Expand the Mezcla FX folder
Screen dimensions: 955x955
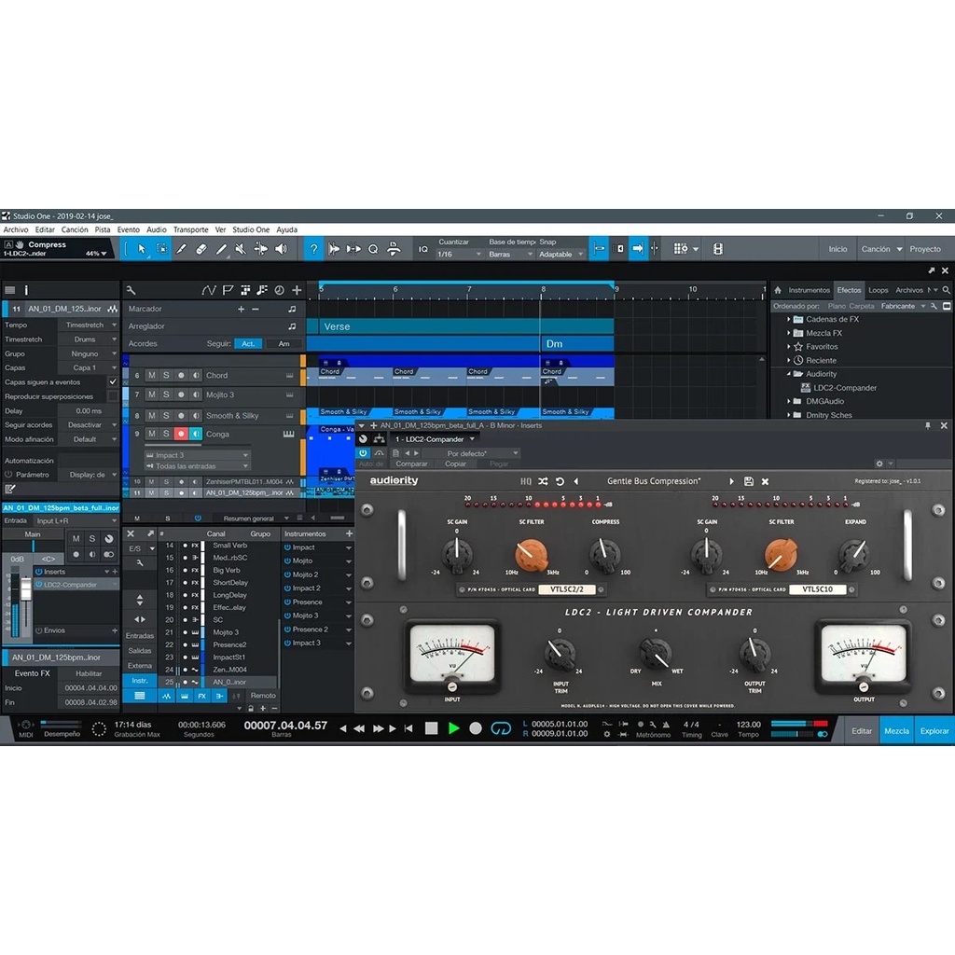[788, 333]
